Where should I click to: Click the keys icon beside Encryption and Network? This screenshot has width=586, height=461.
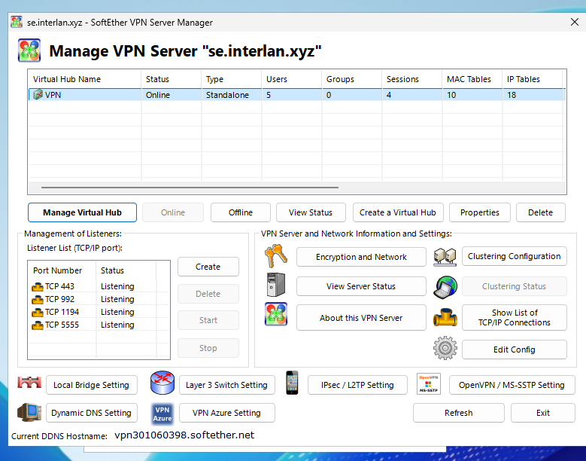(276, 258)
